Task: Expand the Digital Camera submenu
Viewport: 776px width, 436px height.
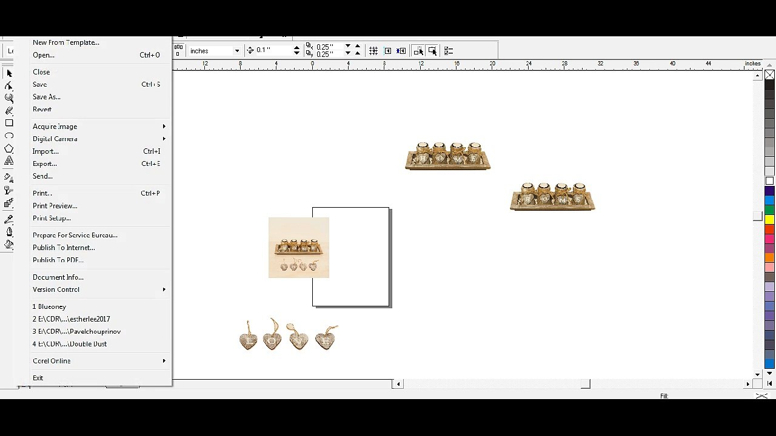Action: tap(99, 139)
